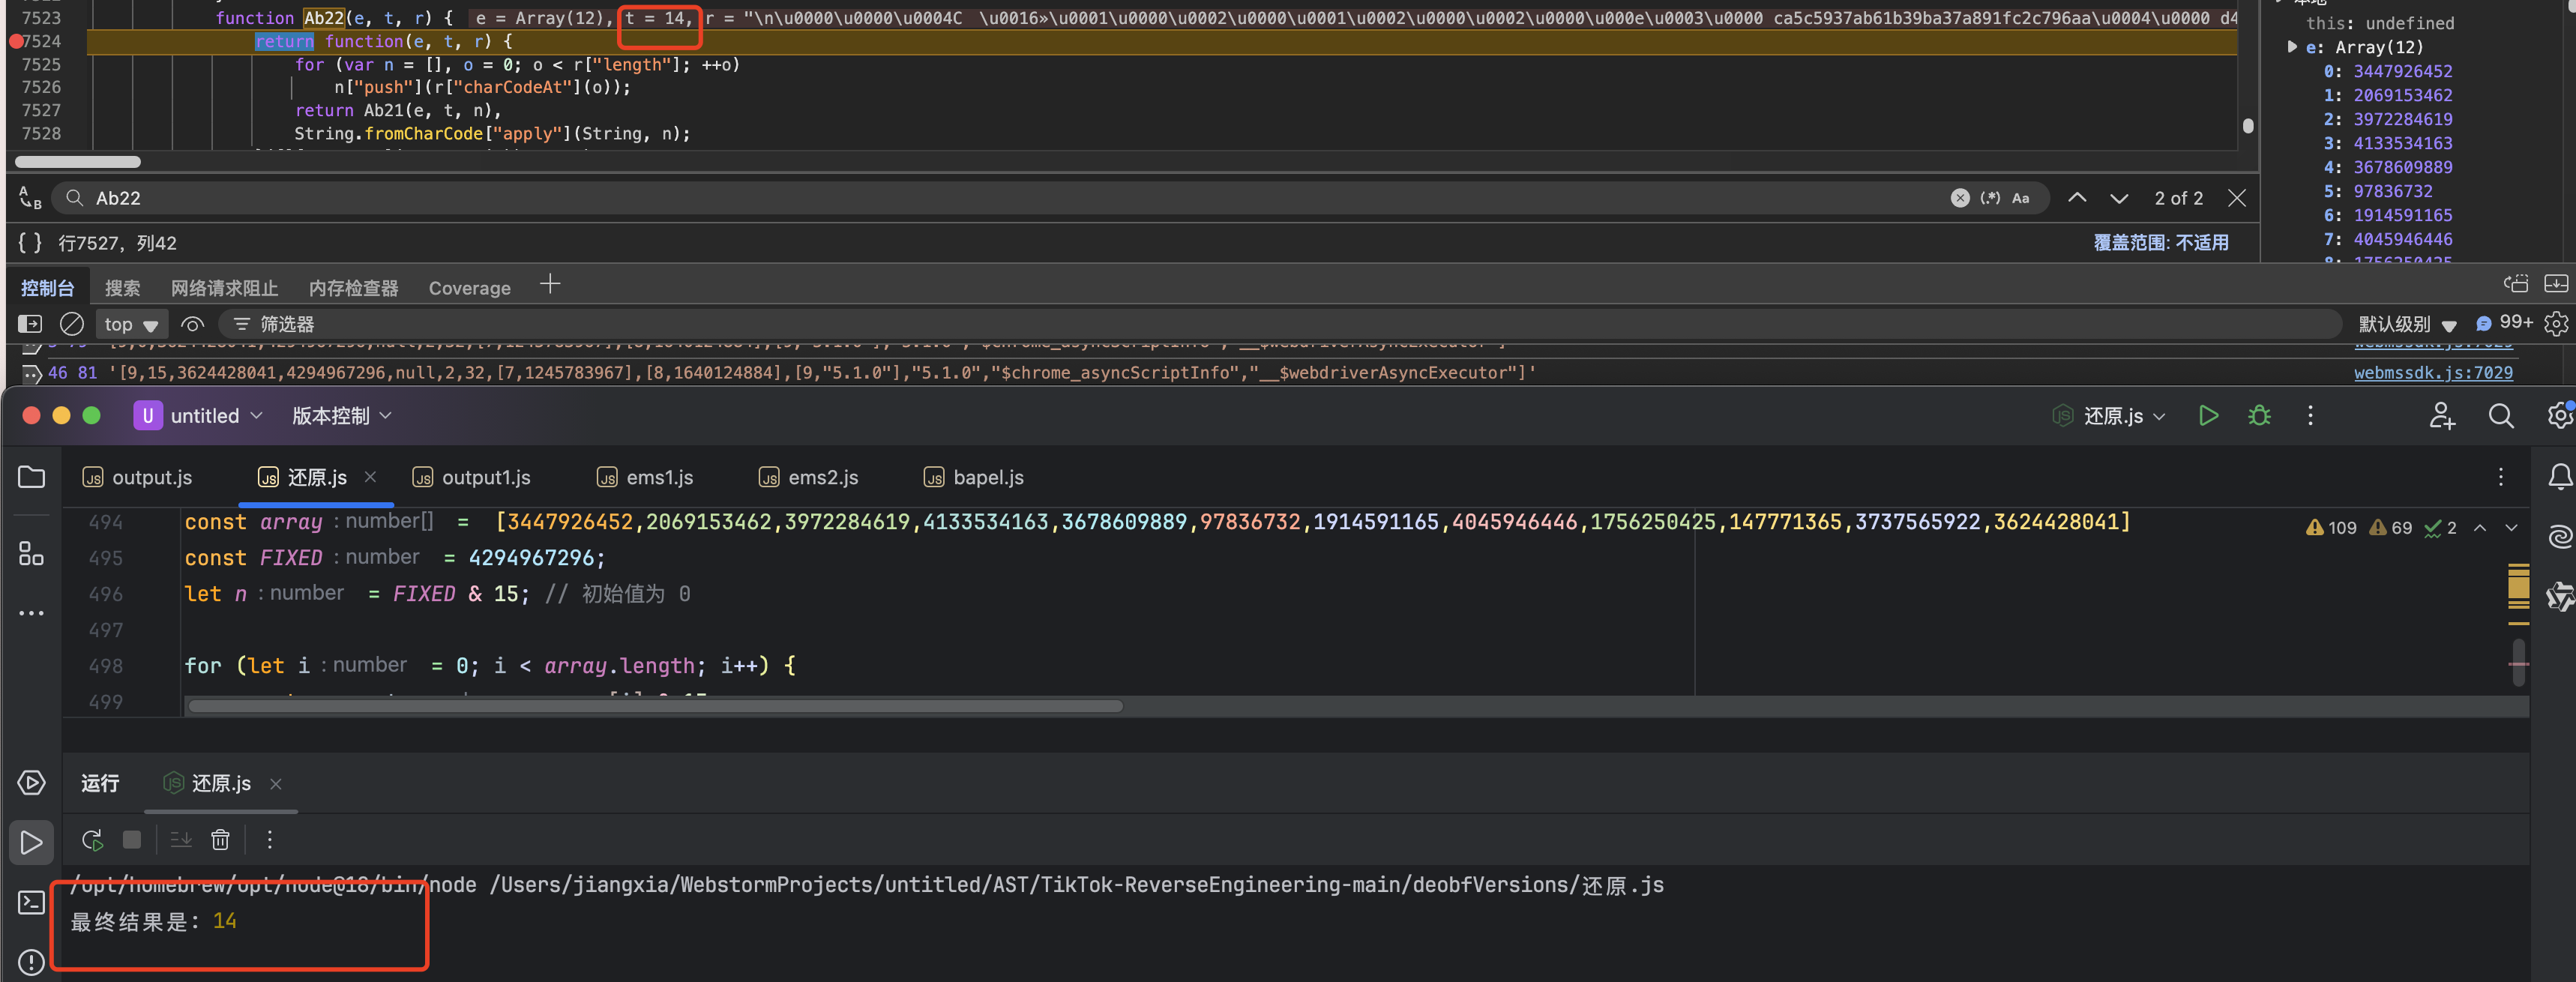Open the 内存检查器 tab
The height and width of the screenshot is (982, 2576).
353,288
